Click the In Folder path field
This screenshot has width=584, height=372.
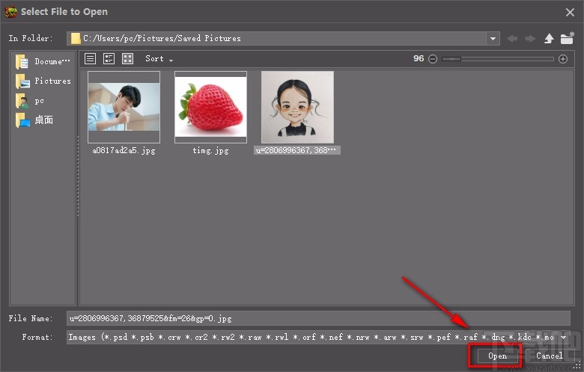276,38
